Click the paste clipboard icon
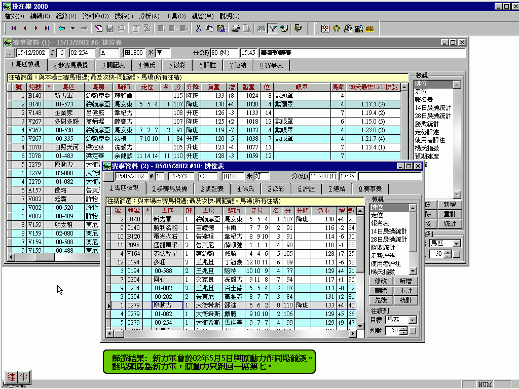519x389 pixels. click(220, 28)
